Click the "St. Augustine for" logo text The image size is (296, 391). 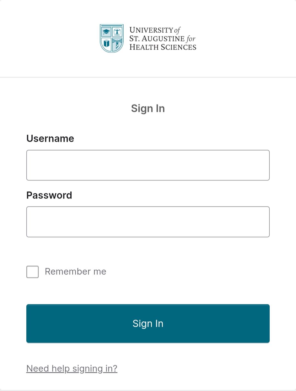pos(162,39)
